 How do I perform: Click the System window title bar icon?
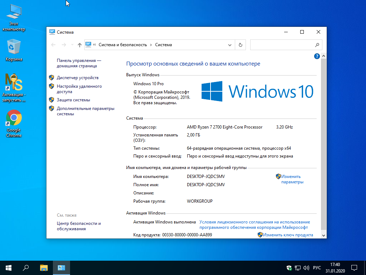click(52, 32)
